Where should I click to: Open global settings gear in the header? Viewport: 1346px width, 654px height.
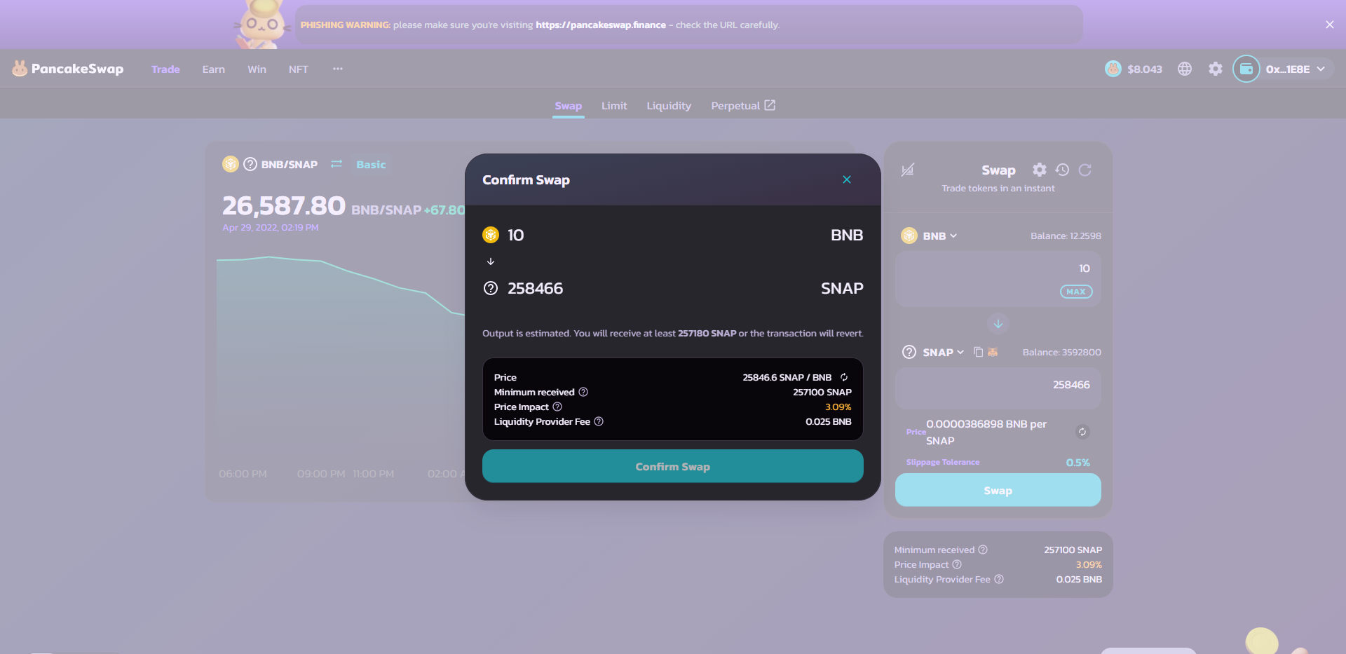pos(1216,69)
